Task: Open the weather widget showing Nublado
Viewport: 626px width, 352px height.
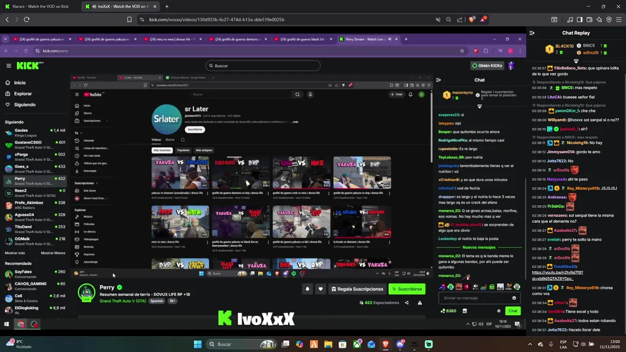Action: pyautogui.click(x=19, y=344)
